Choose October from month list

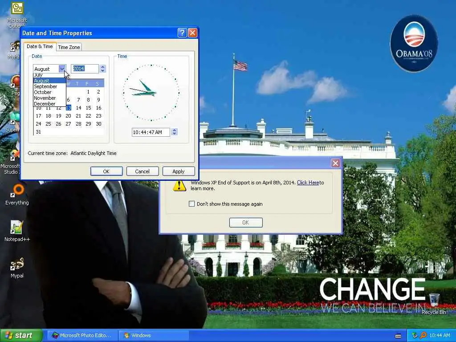(x=49, y=92)
